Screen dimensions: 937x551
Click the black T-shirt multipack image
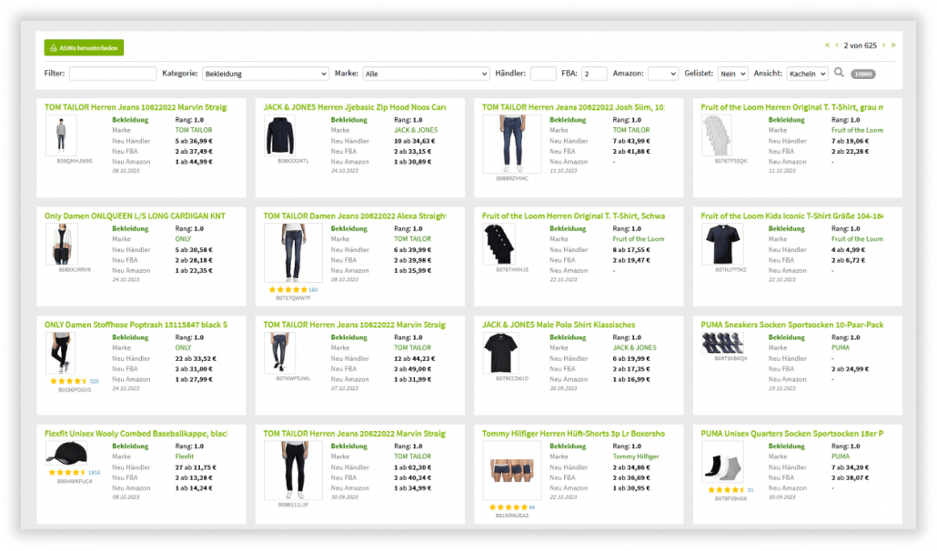(x=499, y=245)
